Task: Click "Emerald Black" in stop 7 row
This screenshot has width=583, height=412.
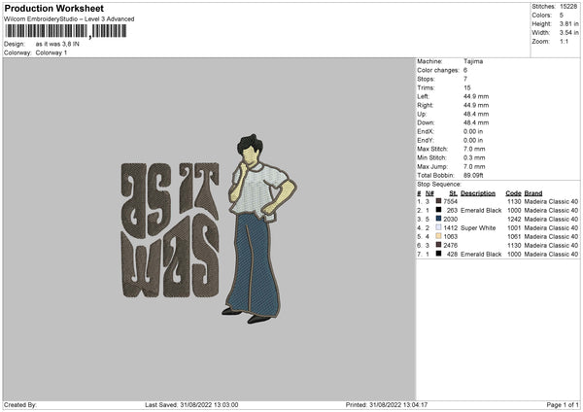Action: click(x=481, y=254)
